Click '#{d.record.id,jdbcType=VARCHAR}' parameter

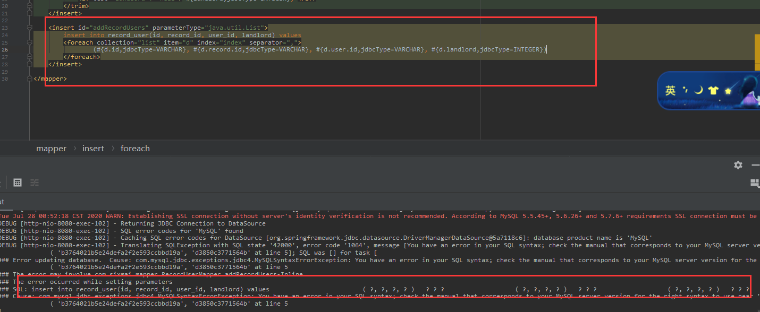point(250,49)
